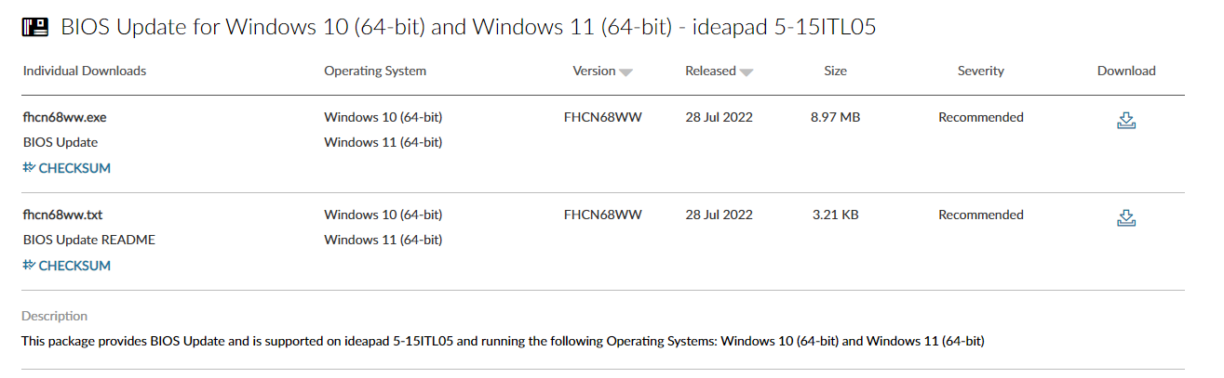Screen dimensions: 1224x378
Task: Download the fhcn68ww.txt README file
Action: point(1126,217)
